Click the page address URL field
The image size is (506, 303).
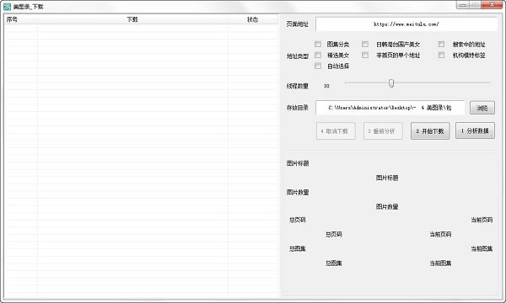click(x=406, y=24)
